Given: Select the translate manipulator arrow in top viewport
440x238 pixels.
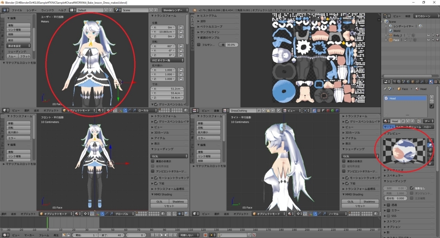Looking at the screenshot, I should [125, 111].
